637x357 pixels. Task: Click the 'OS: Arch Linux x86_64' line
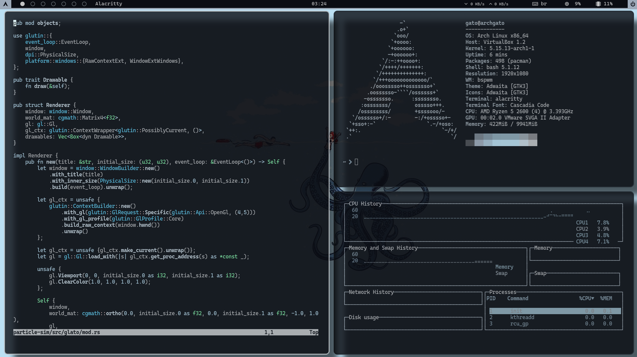(x=497, y=36)
